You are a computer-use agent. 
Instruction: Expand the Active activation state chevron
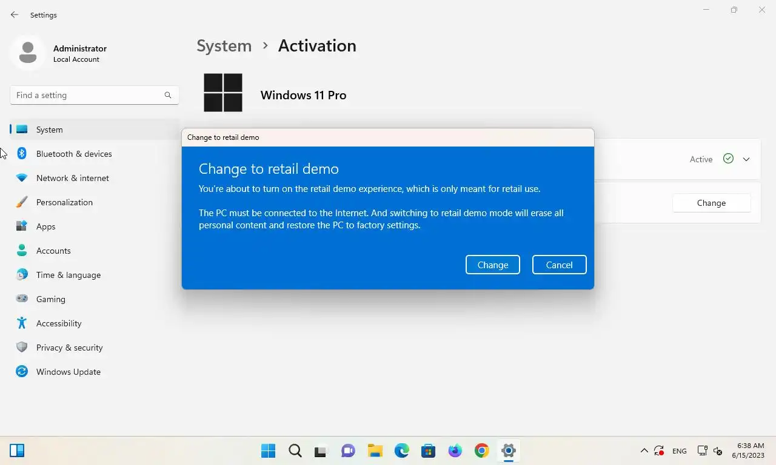pos(746,159)
